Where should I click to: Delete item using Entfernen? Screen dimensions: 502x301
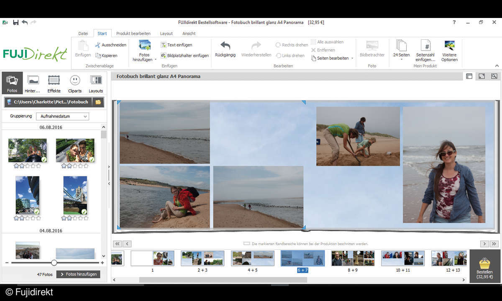pos(323,50)
